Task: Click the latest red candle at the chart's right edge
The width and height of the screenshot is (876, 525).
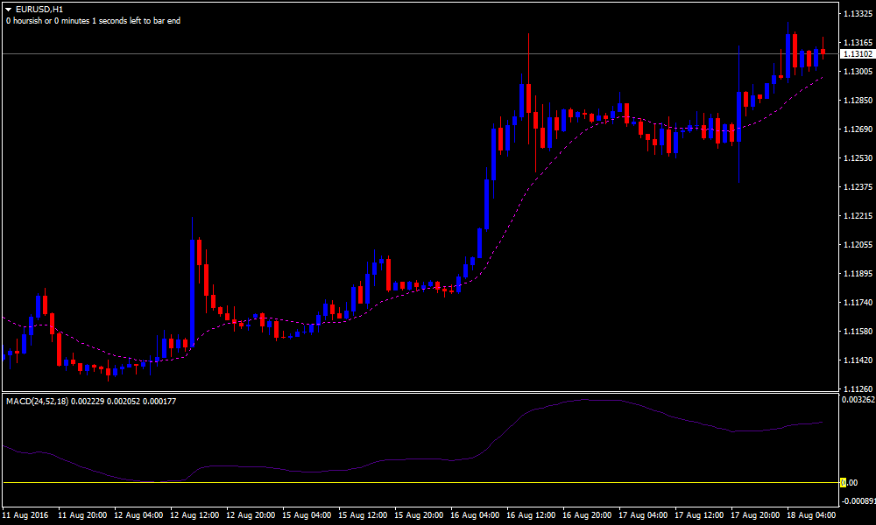Action: 823,52
